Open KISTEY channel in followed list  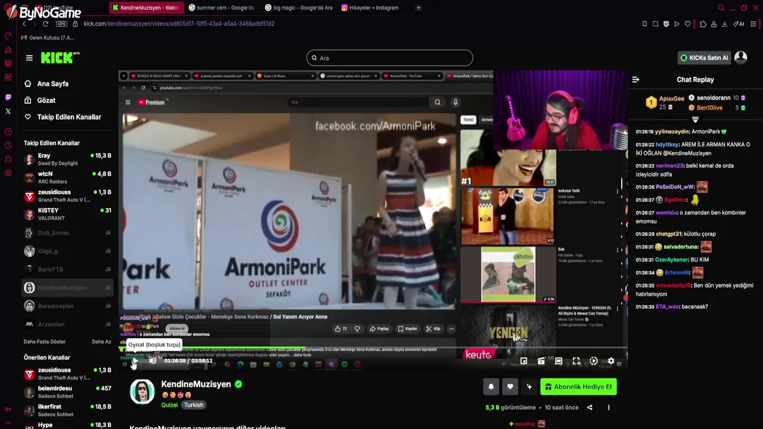pos(67,214)
